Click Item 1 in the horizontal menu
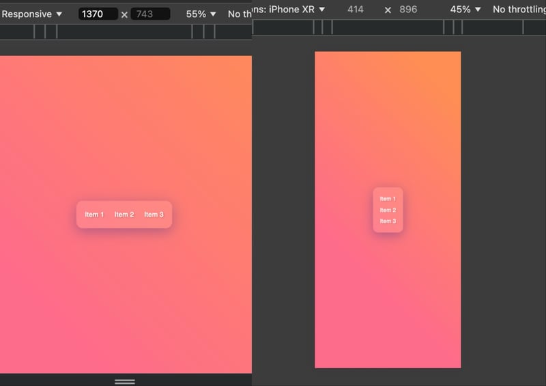This screenshot has height=386, width=546. click(x=94, y=215)
